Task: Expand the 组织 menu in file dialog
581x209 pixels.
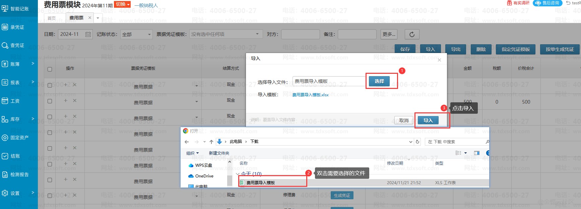Action: coord(192,153)
